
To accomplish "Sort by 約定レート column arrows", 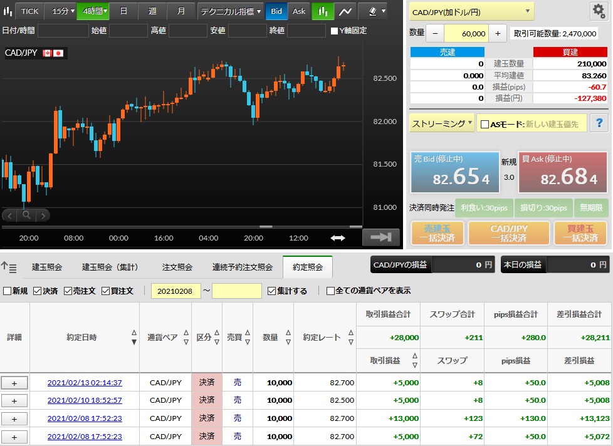I will [351, 338].
